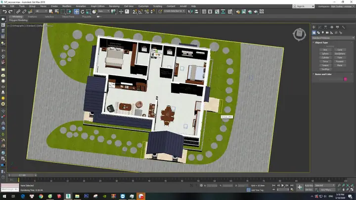356x200 pixels.
Task: Click the ViewCube in the viewport
Action: tap(299, 34)
